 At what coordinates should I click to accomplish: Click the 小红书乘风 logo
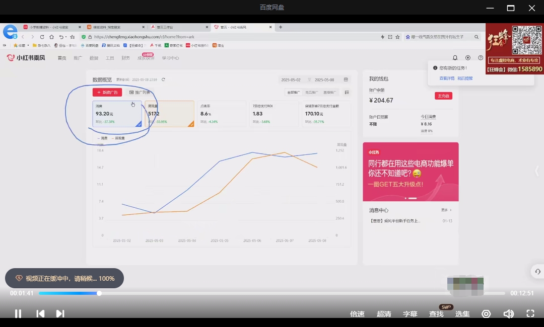26,58
